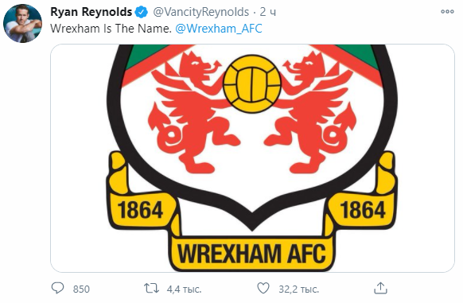Click the tweet text Wrexham Is The Name
This screenshot has height=303, width=463.
tap(111, 29)
